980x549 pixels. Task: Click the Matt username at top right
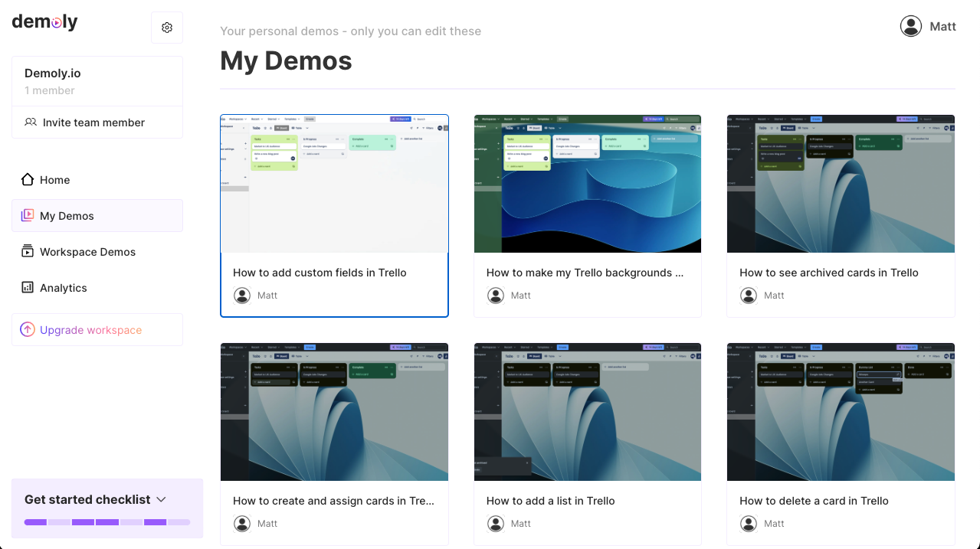point(942,26)
